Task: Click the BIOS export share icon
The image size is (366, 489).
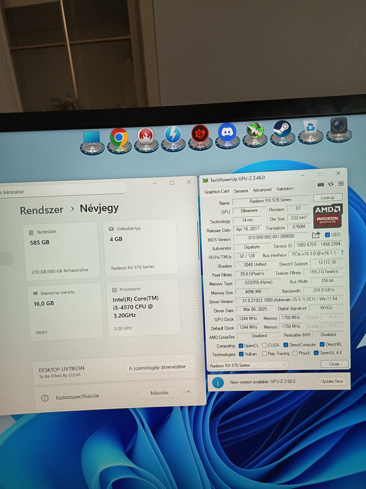Action: click(x=316, y=235)
